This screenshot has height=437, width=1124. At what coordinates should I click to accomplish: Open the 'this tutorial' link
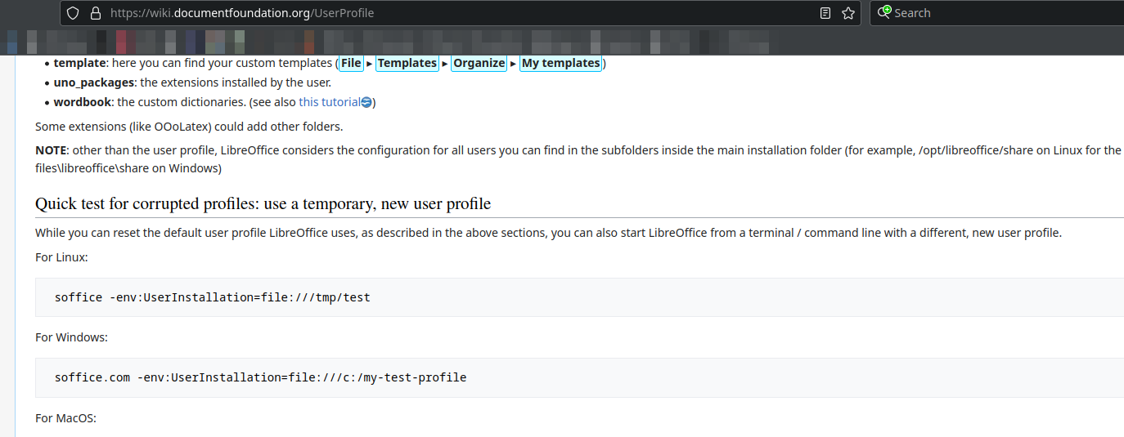pyautogui.click(x=329, y=102)
